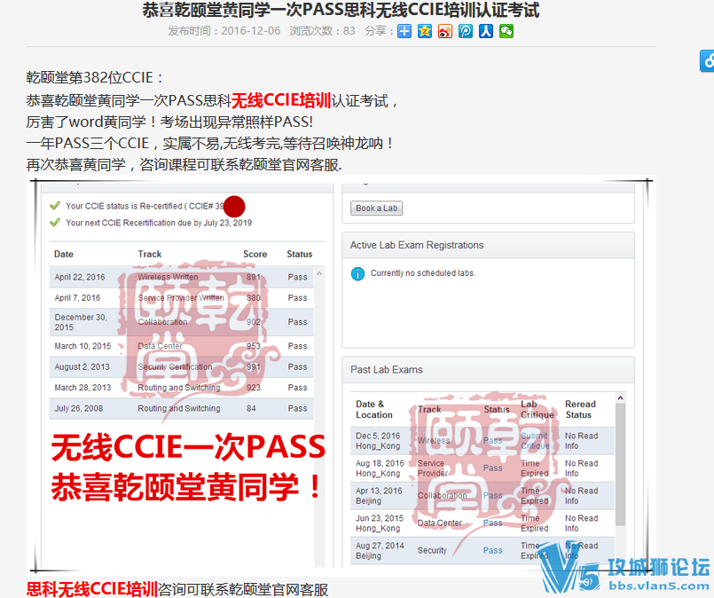Image resolution: width=714 pixels, height=598 pixels.
Task: Click the view count 浏览次数：83 text
Action: tap(322, 31)
